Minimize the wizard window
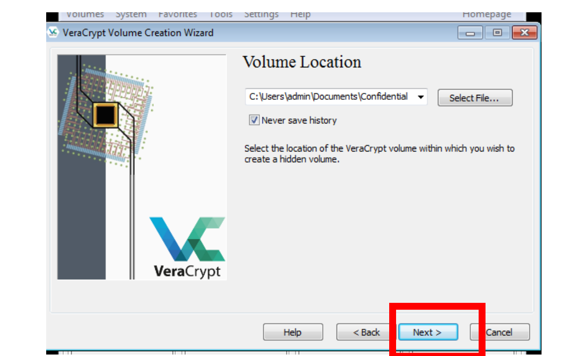The width and height of the screenshot is (572, 356). click(470, 32)
